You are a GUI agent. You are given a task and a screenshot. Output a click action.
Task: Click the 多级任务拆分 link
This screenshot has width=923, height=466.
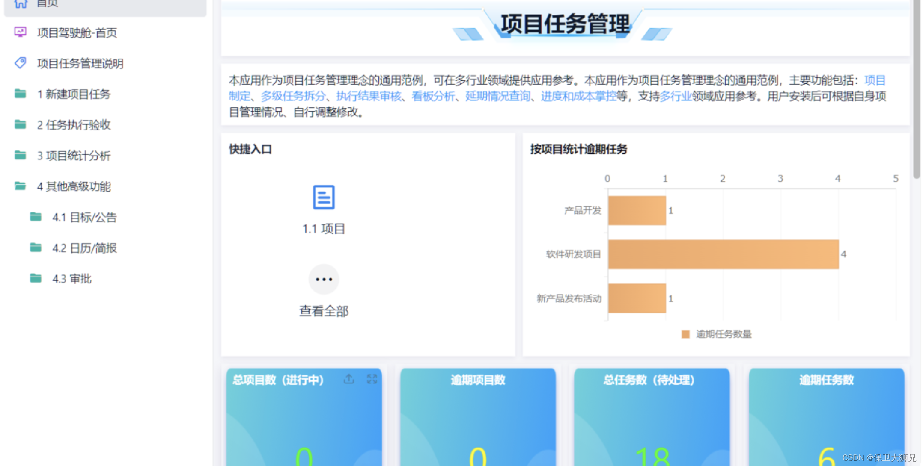[293, 96]
